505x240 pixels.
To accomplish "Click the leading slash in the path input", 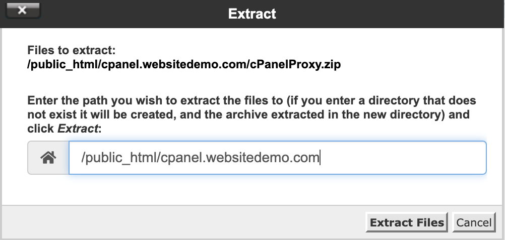I will tap(83, 158).
